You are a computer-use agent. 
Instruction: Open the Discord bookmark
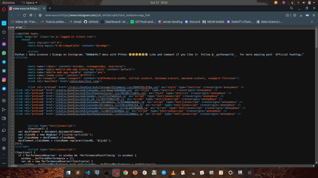coord(192,22)
